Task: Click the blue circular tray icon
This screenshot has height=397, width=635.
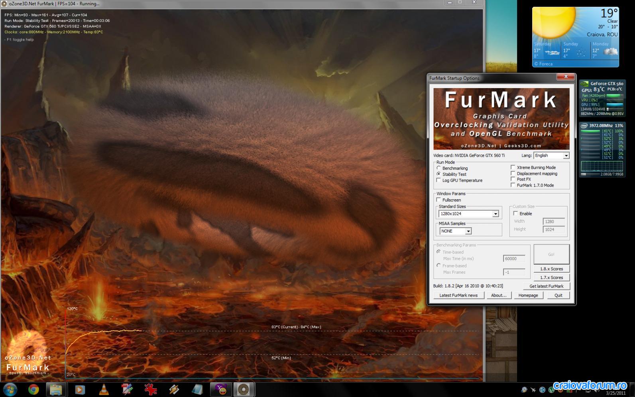Action: (542, 390)
